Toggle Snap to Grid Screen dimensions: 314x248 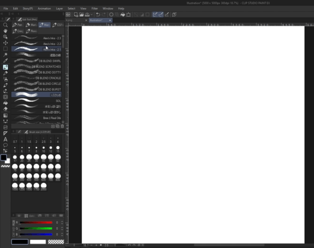point(166,15)
